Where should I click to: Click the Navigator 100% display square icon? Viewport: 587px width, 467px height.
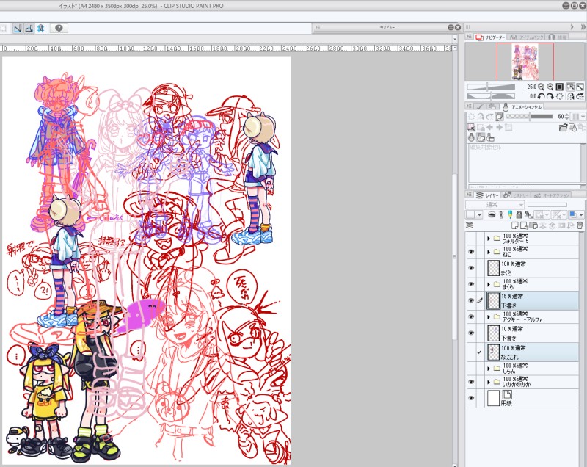(560, 87)
